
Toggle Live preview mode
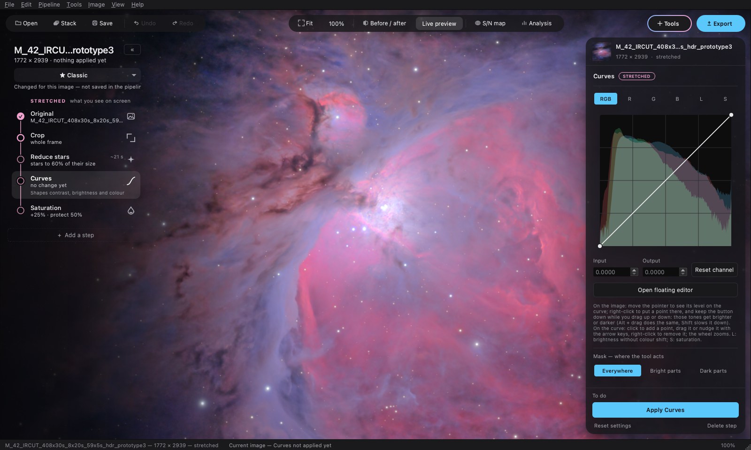point(439,23)
